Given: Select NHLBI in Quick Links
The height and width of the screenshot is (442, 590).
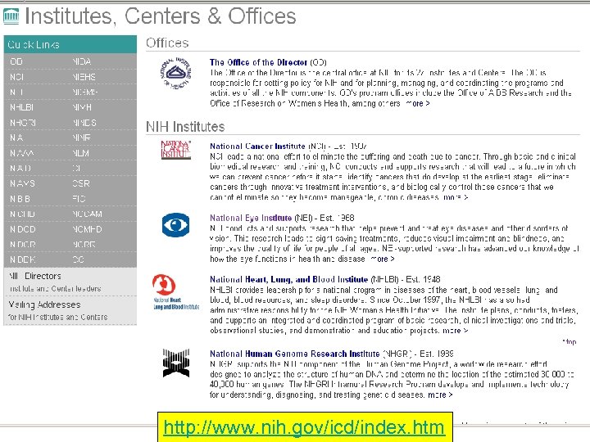Looking at the screenshot, I should click(21, 107).
